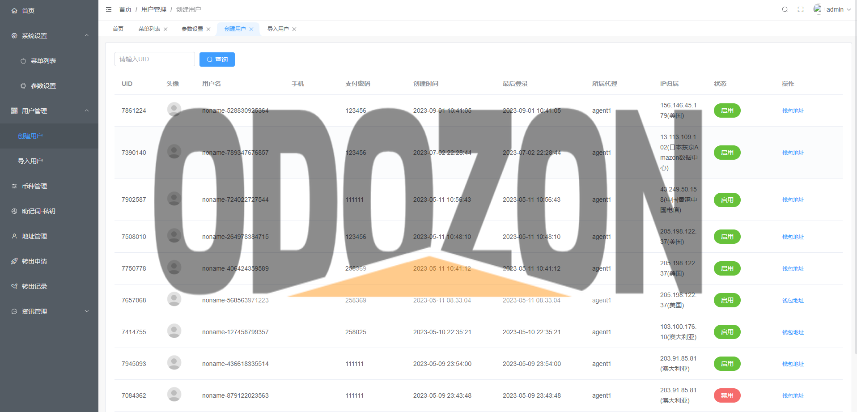Image resolution: width=857 pixels, height=412 pixels.
Task: Click avatar of user 7414755
Action: (x=174, y=331)
